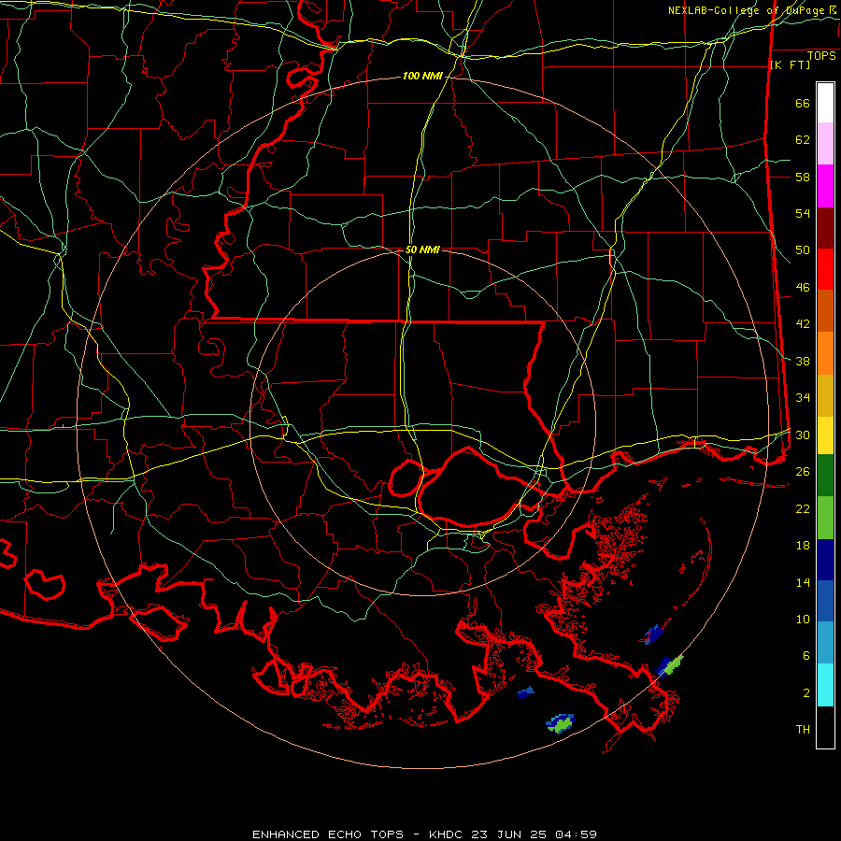The image size is (841, 841).
Task: Click the NEXLAB-College of DuPage label
Action: pyautogui.click(x=746, y=10)
